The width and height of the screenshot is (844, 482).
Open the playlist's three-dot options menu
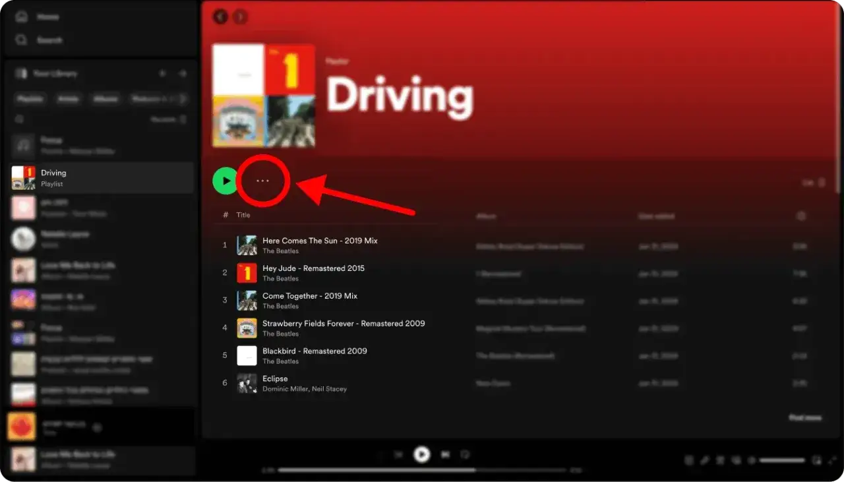[263, 180]
